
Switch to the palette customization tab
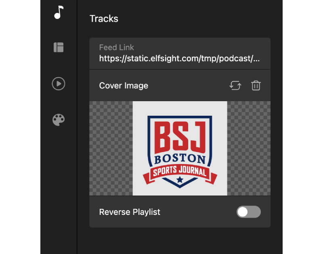(58, 119)
